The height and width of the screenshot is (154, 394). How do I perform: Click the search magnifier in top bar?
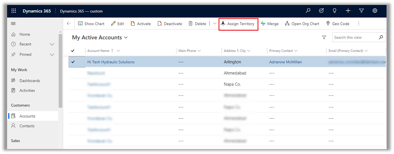pos(308,11)
